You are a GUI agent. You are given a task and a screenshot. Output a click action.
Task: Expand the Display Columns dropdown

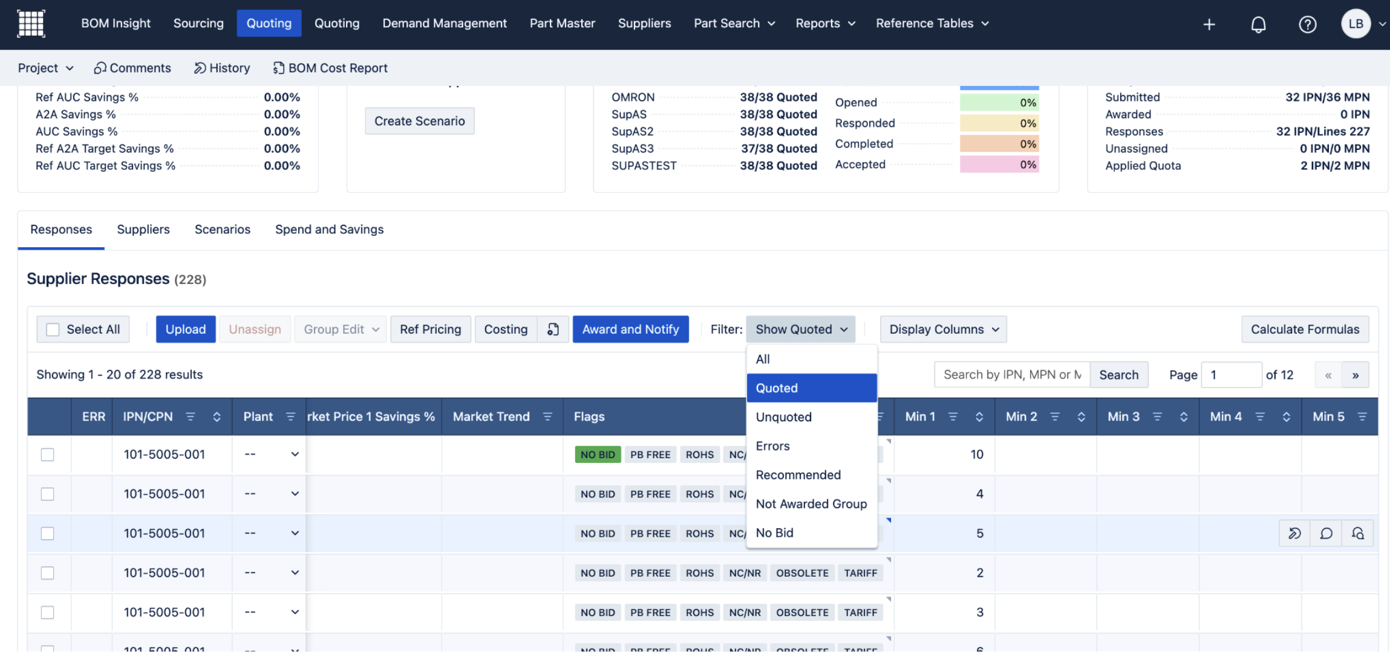(x=943, y=329)
